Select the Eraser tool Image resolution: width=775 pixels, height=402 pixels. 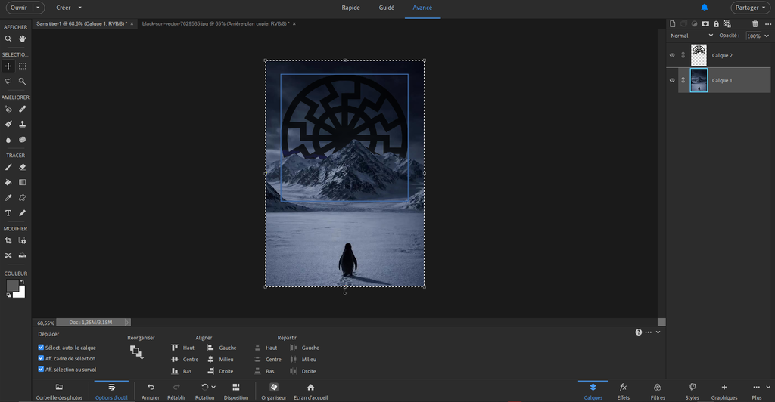click(x=23, y=167)
